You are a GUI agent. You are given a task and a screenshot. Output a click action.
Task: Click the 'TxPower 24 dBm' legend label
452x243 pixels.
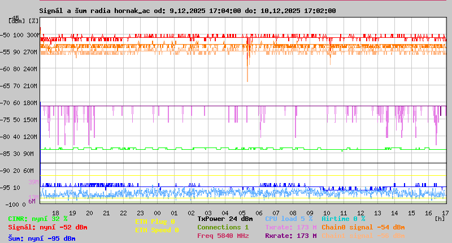(225, 219)
